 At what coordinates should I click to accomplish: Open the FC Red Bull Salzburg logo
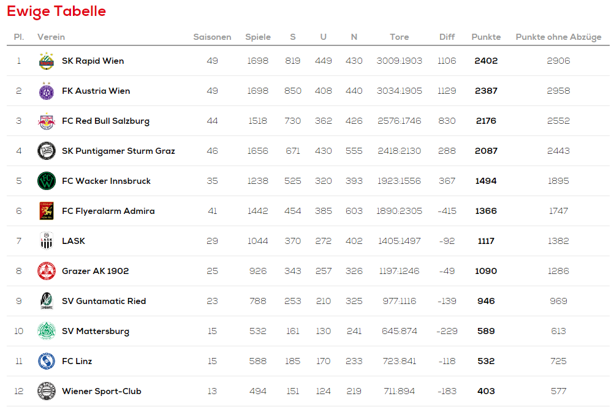[x=46, y=121]
